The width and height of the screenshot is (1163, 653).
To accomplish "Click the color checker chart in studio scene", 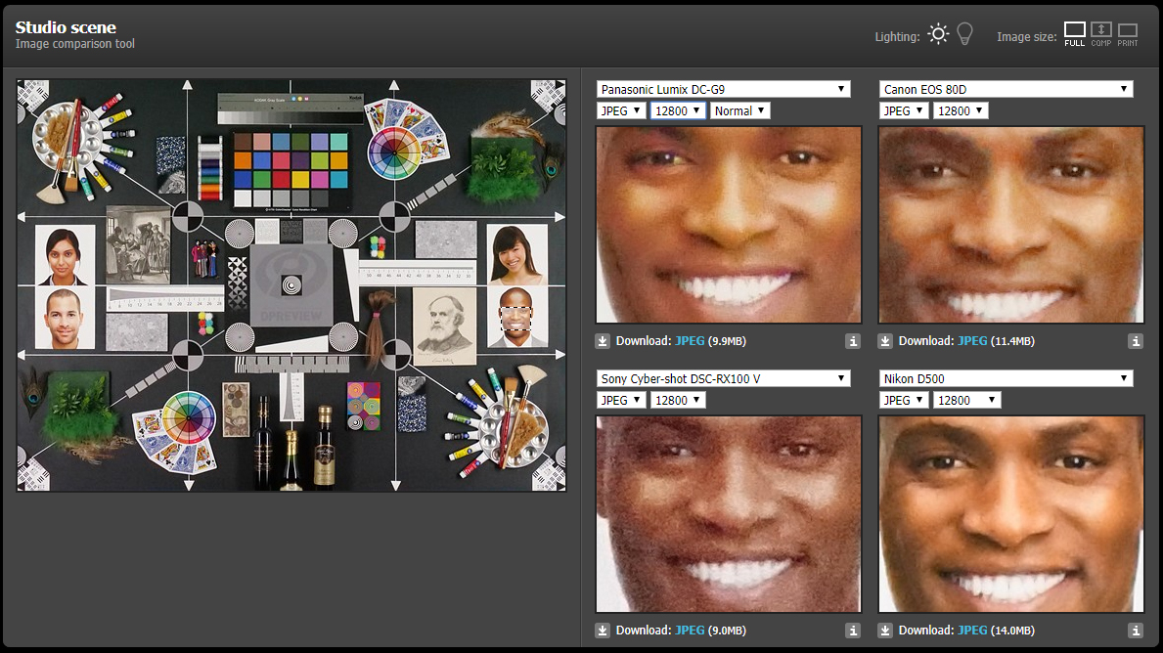I will [291, 170].
